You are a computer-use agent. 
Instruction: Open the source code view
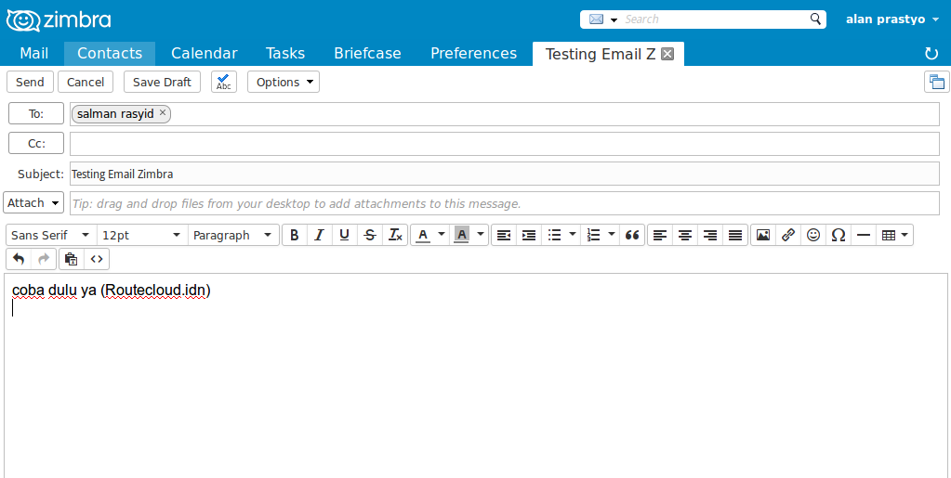(97, 259)
